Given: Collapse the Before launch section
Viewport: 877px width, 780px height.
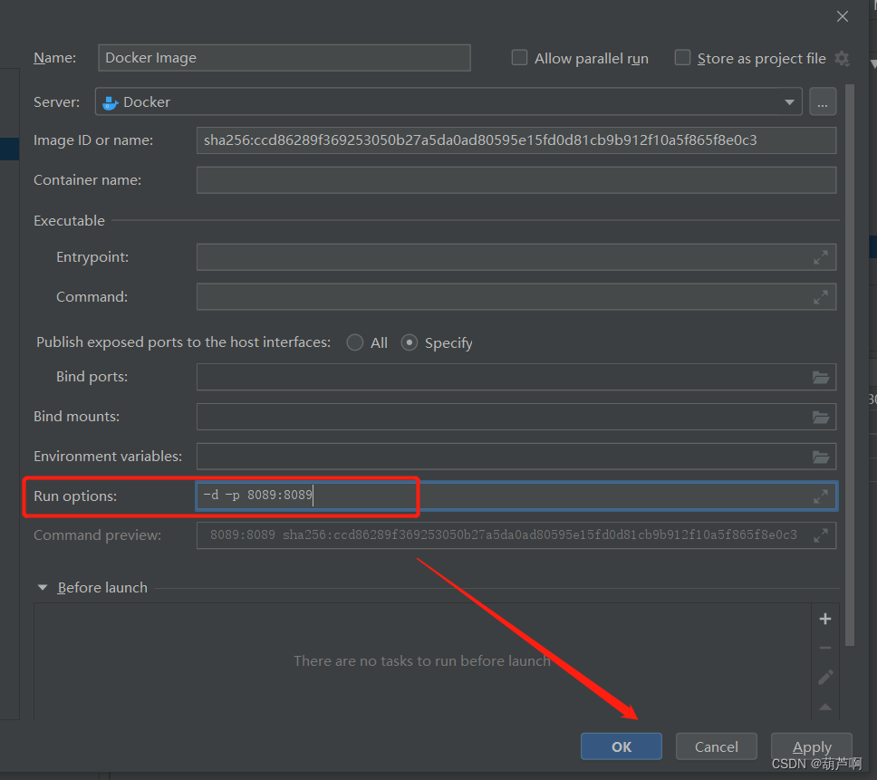Looking at the screenshot, I should coord(42,587).
